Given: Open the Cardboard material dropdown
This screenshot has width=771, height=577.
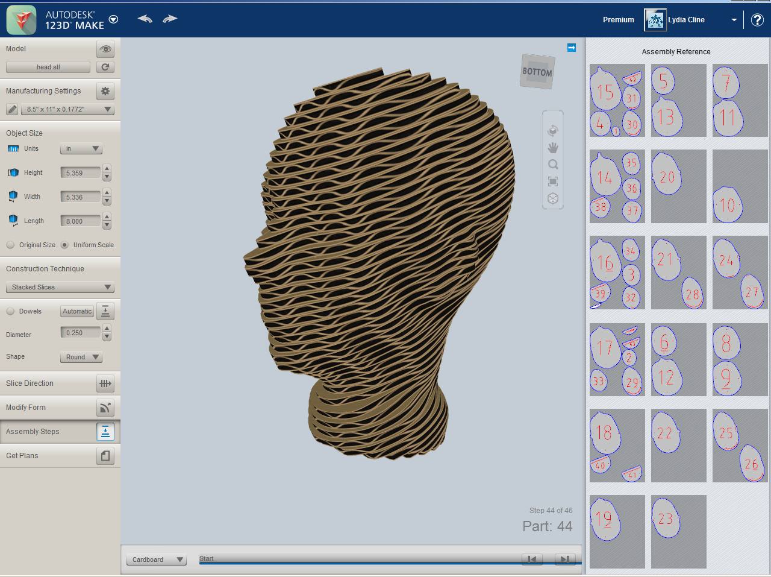Looking at the screenshot, I should 157,560.
